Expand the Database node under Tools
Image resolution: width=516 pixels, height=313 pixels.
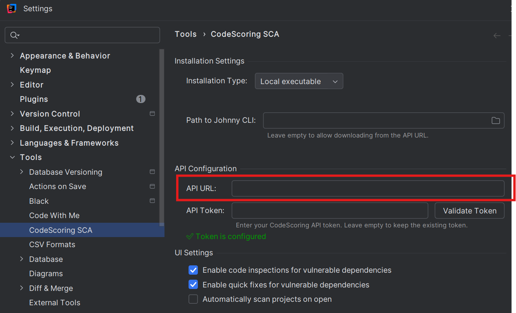click(22, 259)
